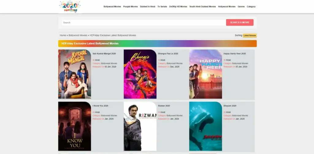Open the Happy Hardy Heer poster
Image resolution: width=314 pixels, height=154 pixels.
pos(205,74)
